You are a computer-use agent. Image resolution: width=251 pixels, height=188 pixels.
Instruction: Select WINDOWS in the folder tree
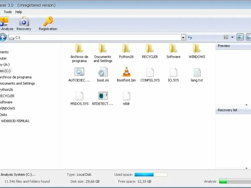(x=7, y=108)
